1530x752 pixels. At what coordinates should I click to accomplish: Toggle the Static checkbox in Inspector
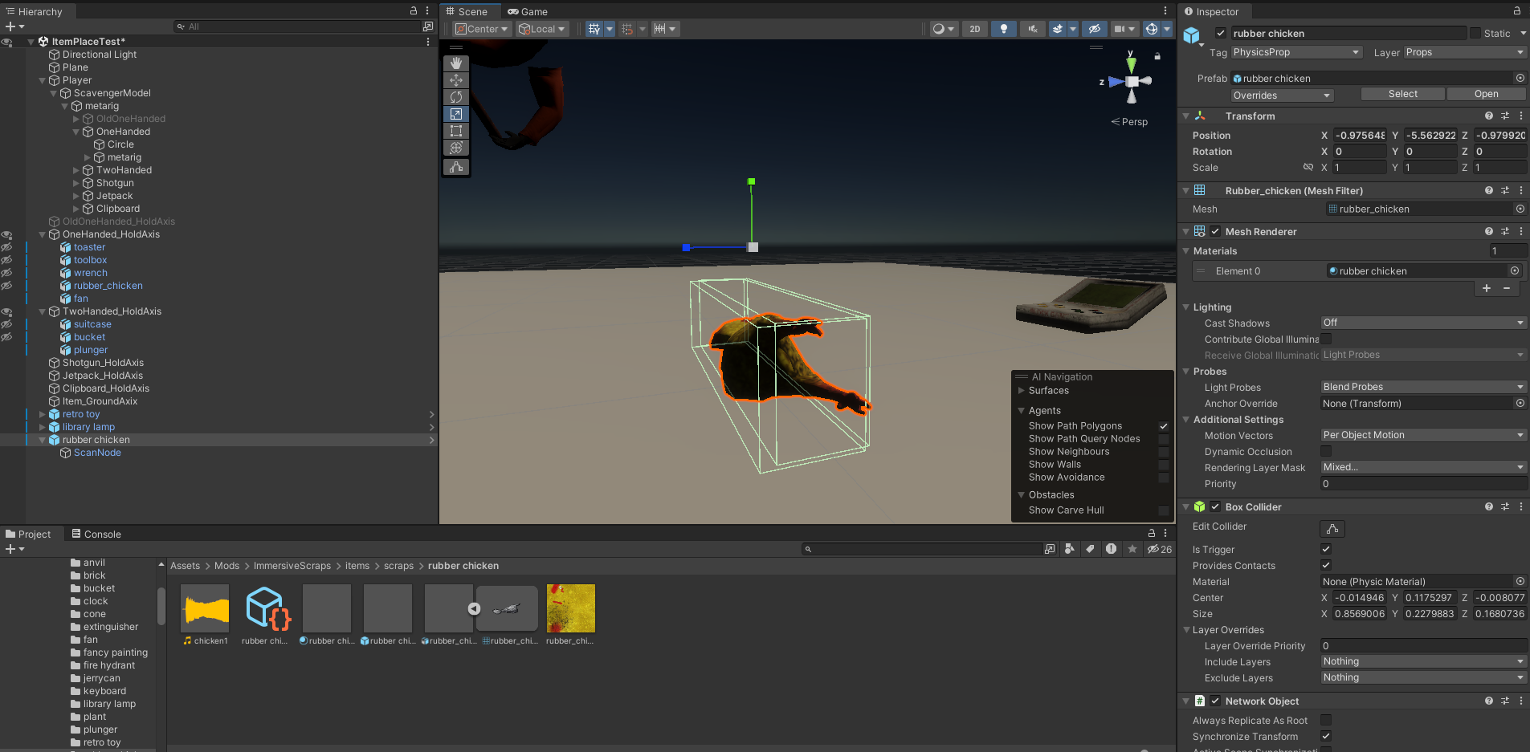(x=1475, y=33)
